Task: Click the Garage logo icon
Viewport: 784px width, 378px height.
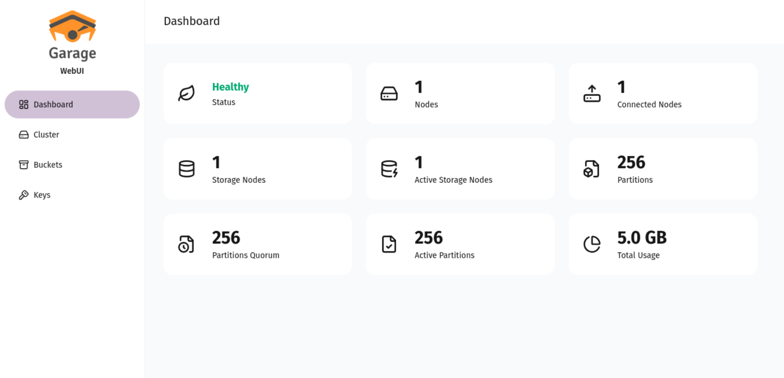Action: click(x=72, y=26)
